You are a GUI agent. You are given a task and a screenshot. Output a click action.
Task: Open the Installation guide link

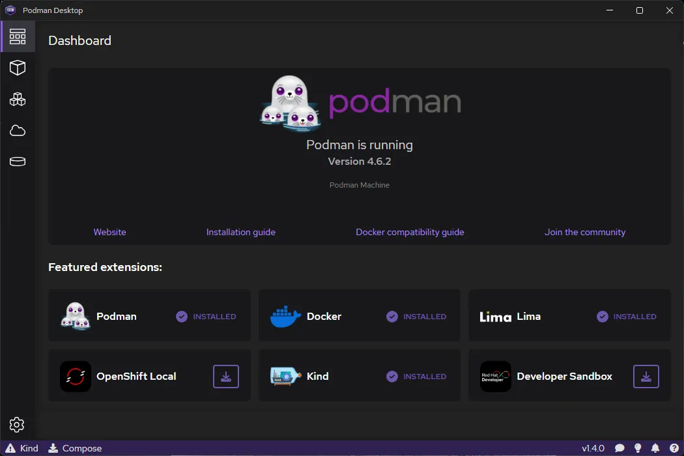tap(241, 232)
